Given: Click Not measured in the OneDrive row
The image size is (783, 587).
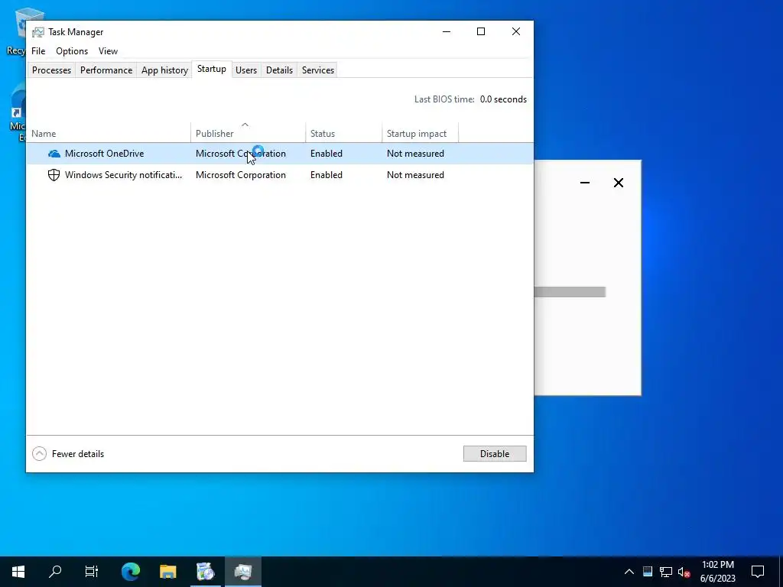Looking at the screenshot, I should tap(415, 154).
